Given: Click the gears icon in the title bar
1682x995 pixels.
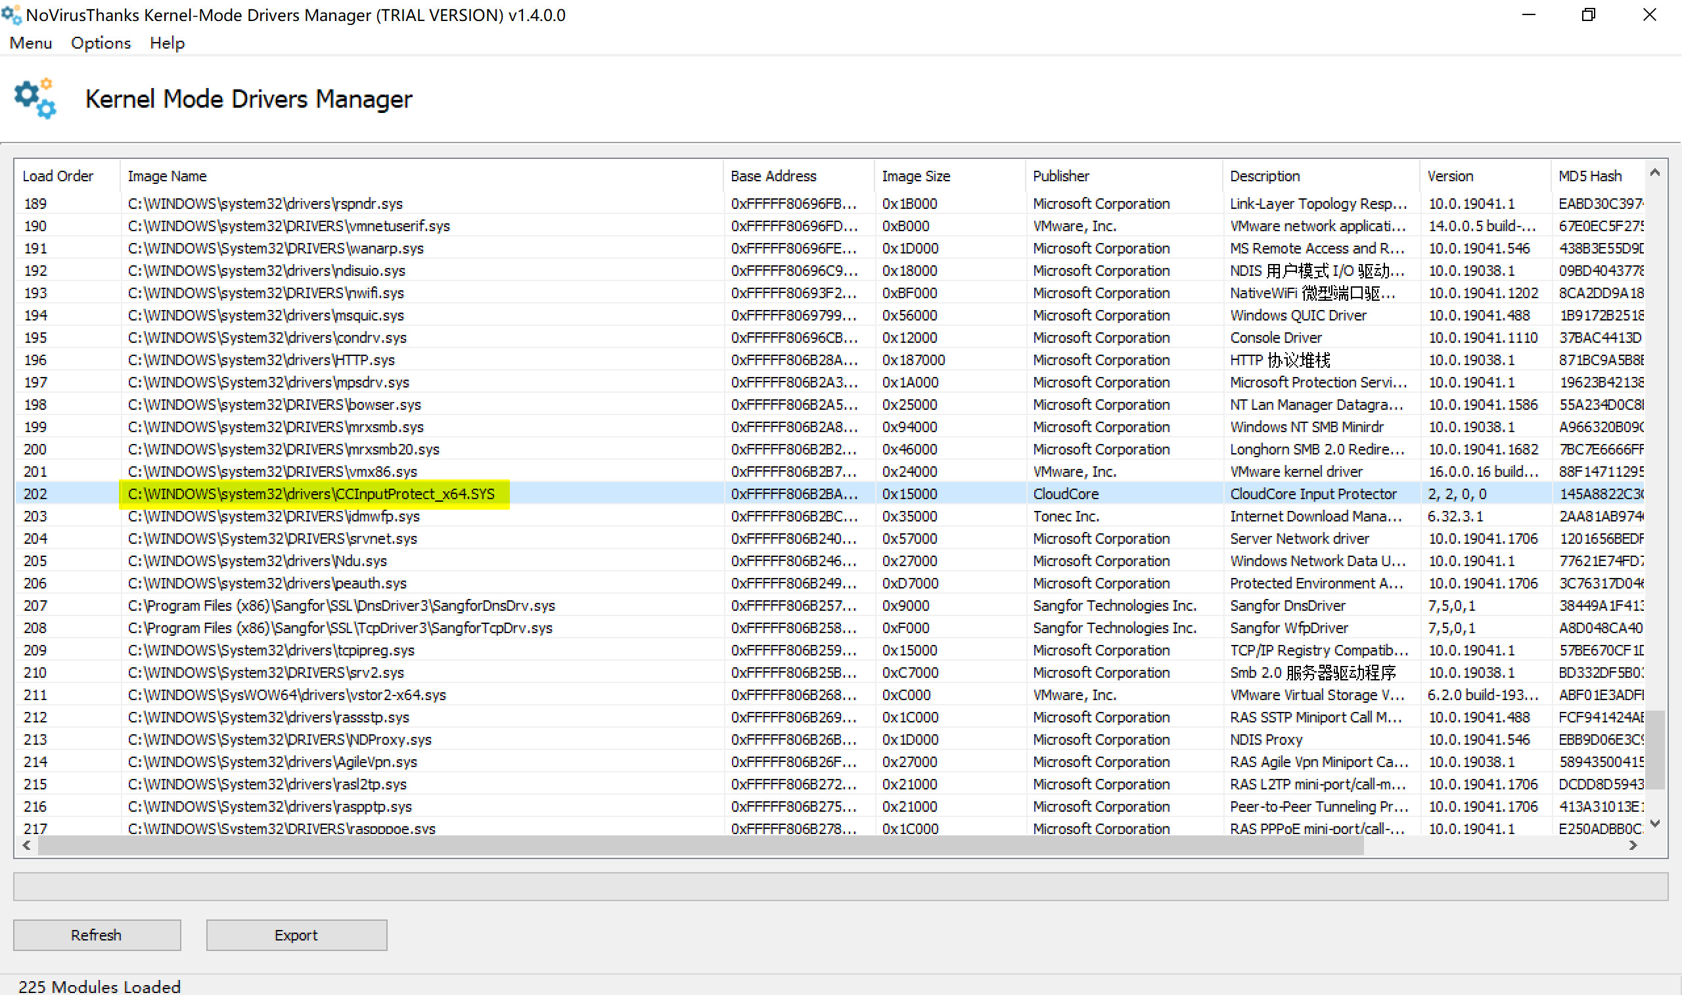Looking at the screenshot, I should click(11, 14).
